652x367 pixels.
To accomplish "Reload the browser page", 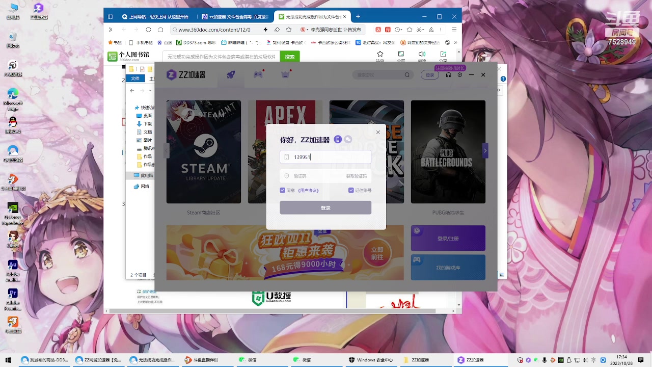I will coord(148,30).
